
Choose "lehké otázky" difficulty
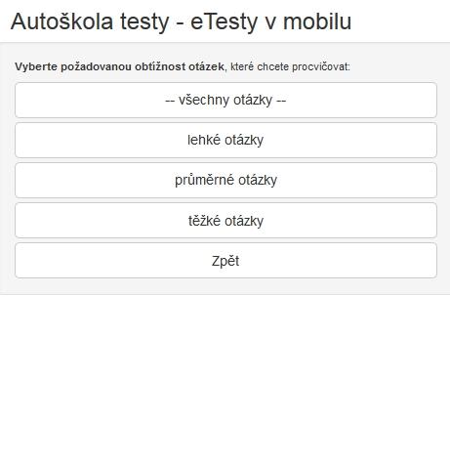[225, 140]
